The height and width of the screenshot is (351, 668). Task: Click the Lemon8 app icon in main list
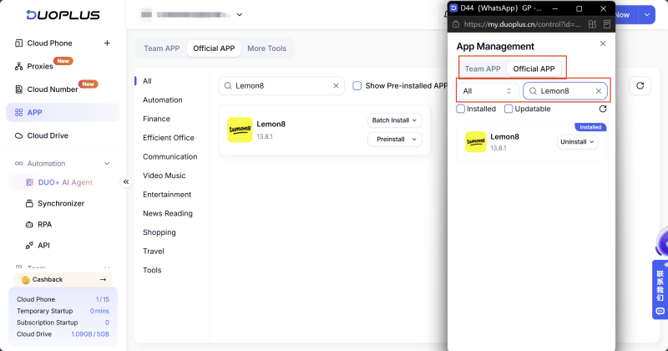(x=240, y=130)
